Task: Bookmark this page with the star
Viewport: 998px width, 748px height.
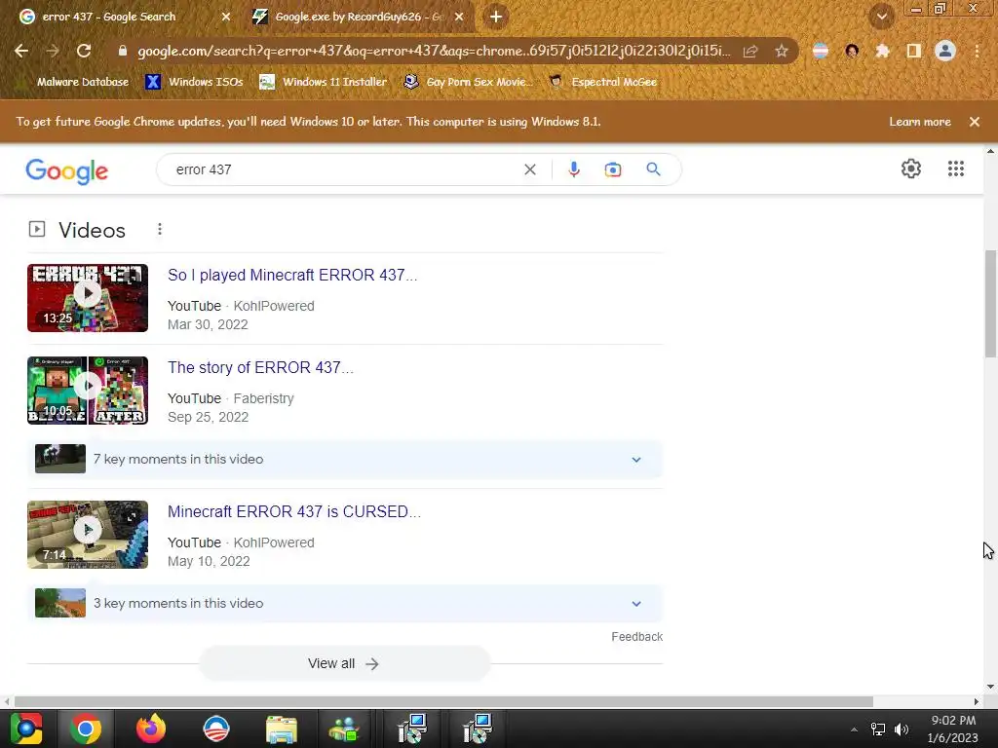Action: coord(782,51)
